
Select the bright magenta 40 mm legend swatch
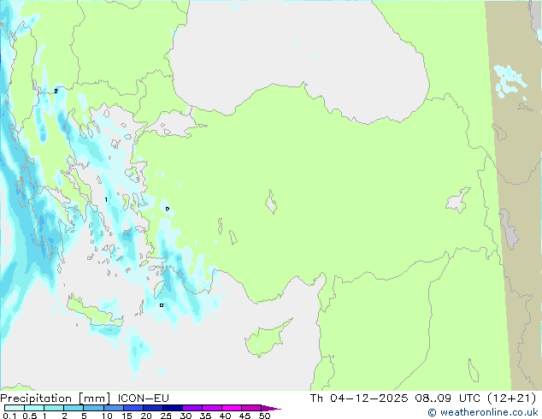pos(232,408)
